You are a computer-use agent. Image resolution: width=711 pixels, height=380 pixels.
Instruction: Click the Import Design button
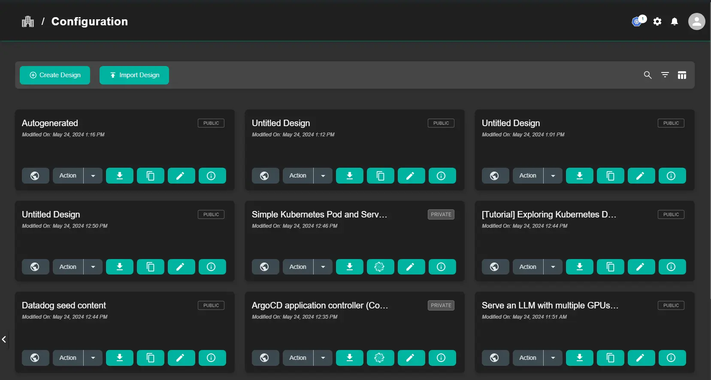coord(134,75)
